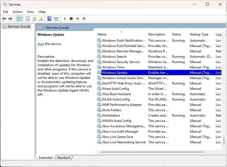Image resolution: width=227 pixels, height=167 pixels.
Task: Switch to the Standard tab
Action: click(64, 158)
